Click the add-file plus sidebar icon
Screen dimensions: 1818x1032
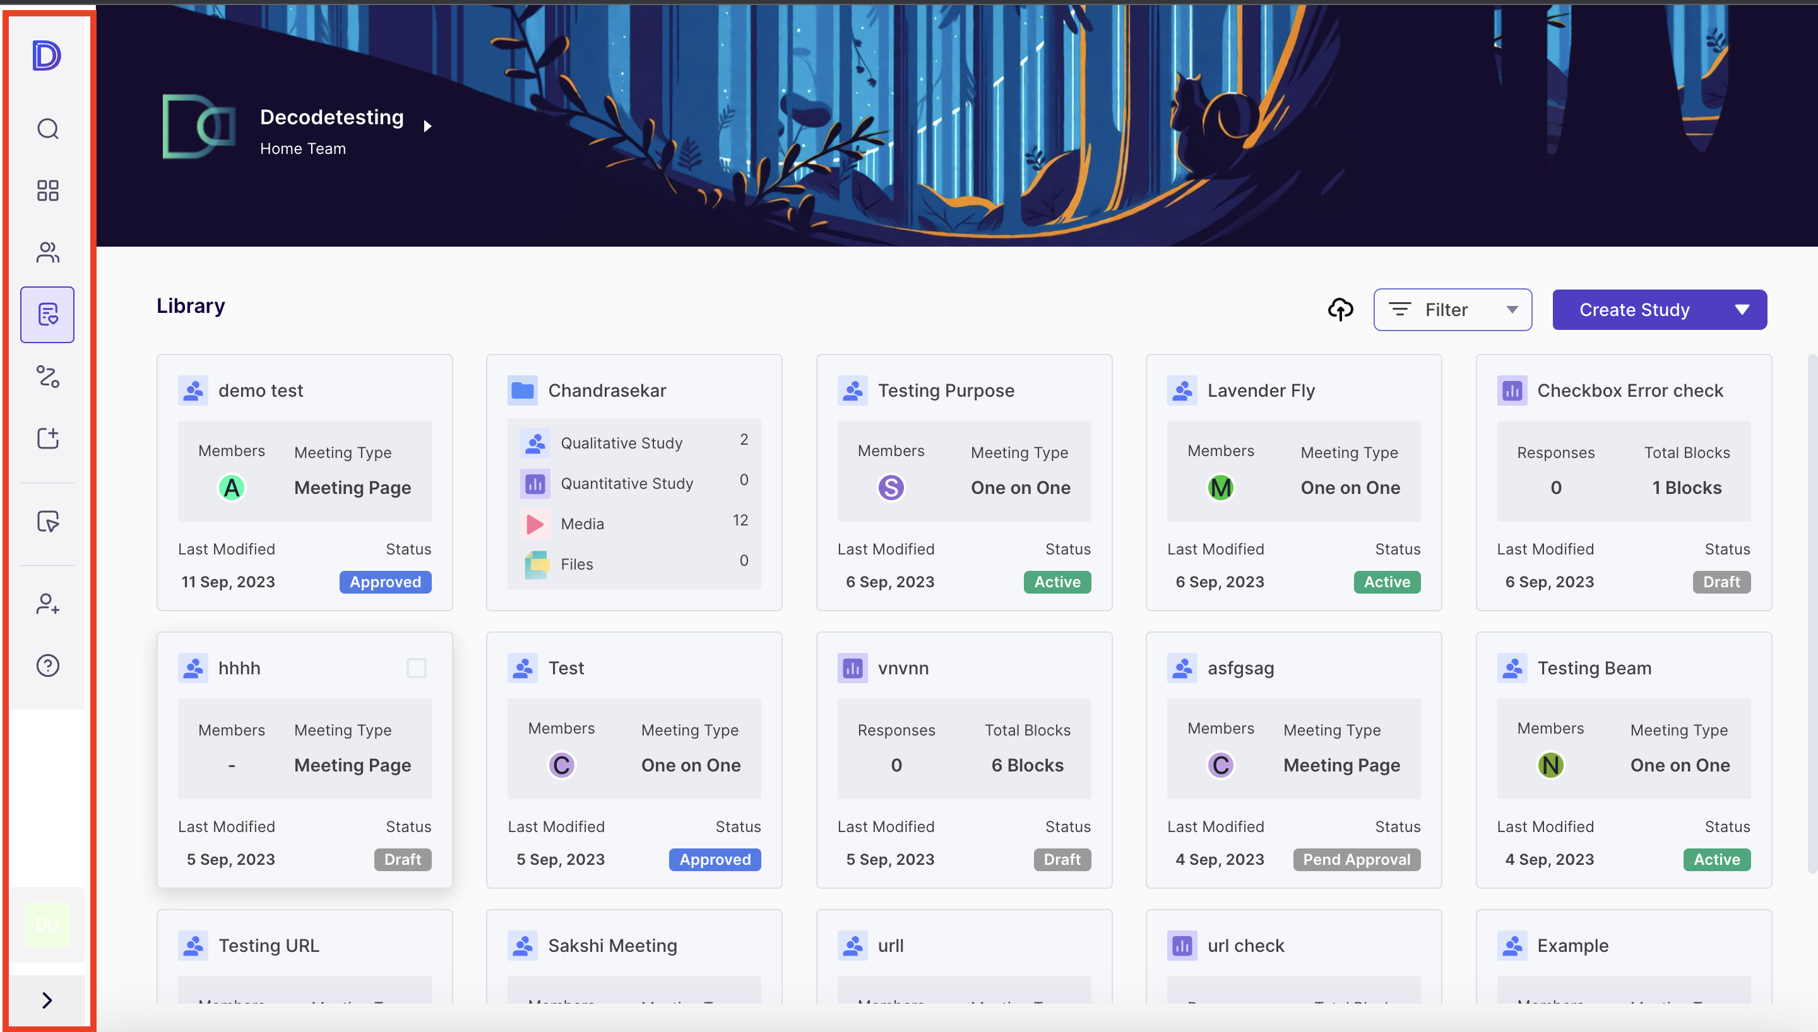click(47, 438)
